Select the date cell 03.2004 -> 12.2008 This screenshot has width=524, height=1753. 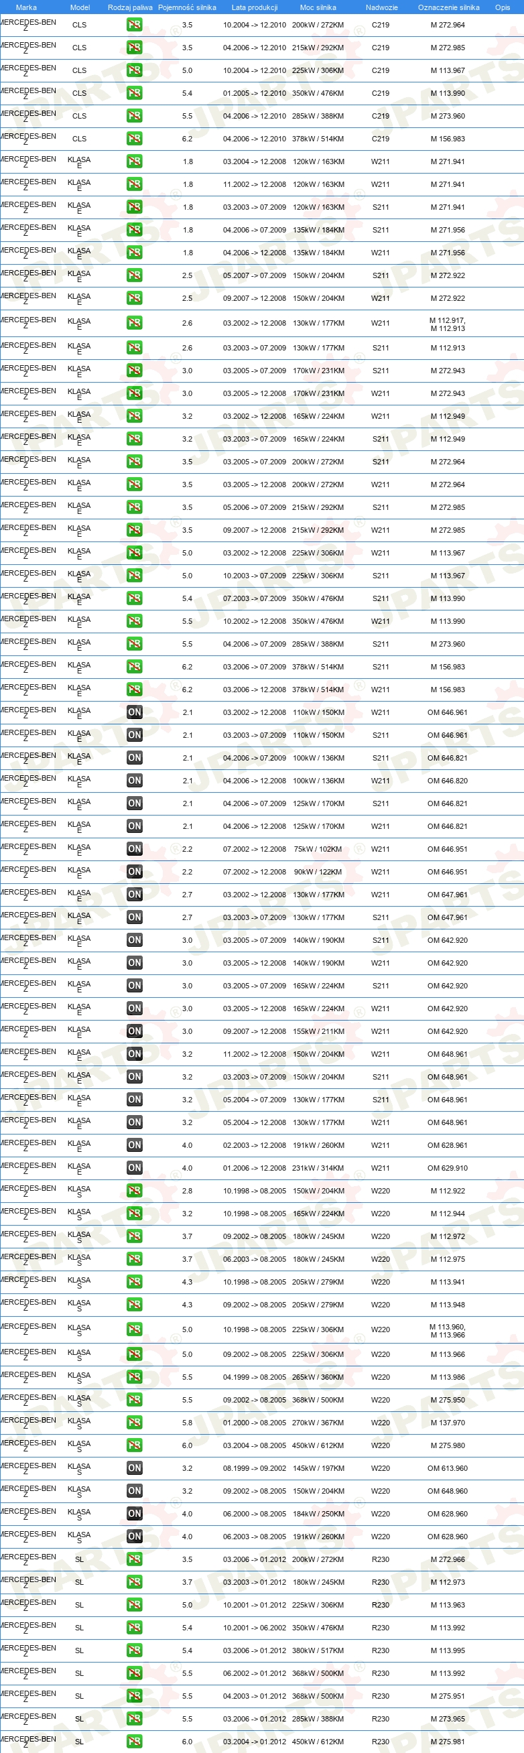click(x=255, y=162)
